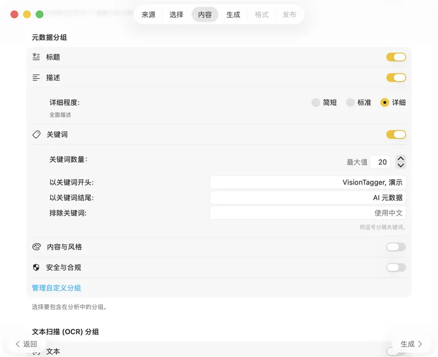The image size is (438, 357).
Task: Click the 关键词 tag icon
Action: click(x=37, y=134)
